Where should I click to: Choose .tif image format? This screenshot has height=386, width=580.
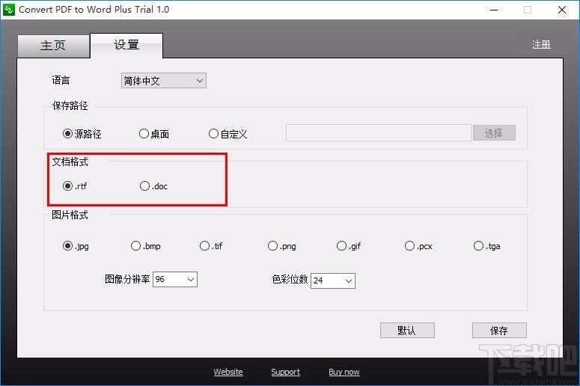tap(211, 246)
